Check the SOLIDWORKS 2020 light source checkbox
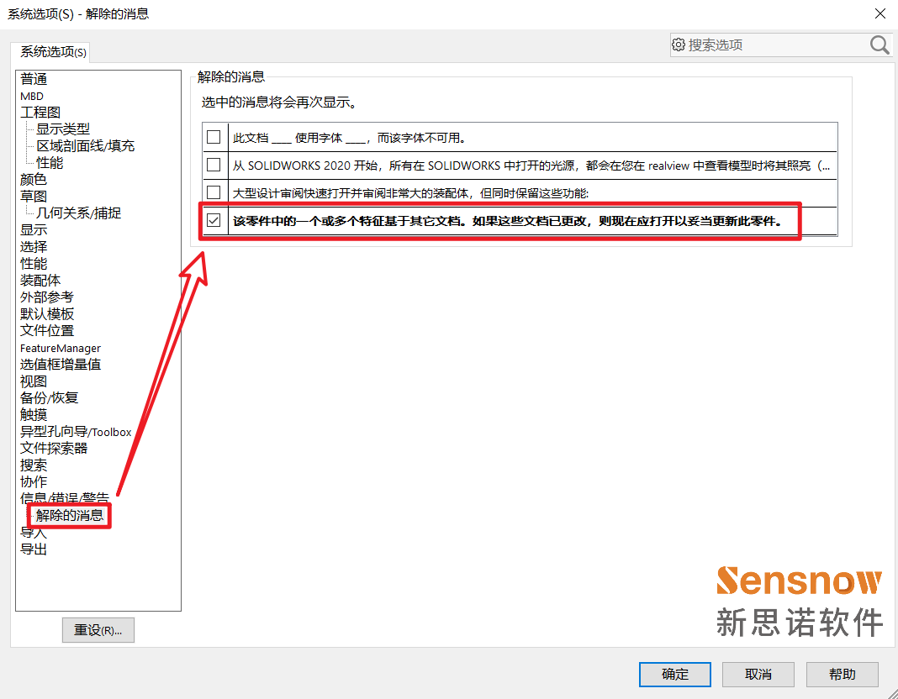The height and width of the screenshot is (699, 898). pyautogui.click(x=214, y=165)
